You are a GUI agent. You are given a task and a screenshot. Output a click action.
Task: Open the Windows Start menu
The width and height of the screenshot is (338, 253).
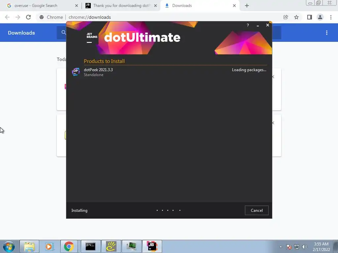(x=9, y=246)
